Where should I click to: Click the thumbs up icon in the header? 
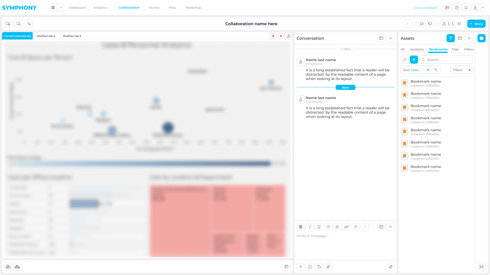tap(422, 24)
